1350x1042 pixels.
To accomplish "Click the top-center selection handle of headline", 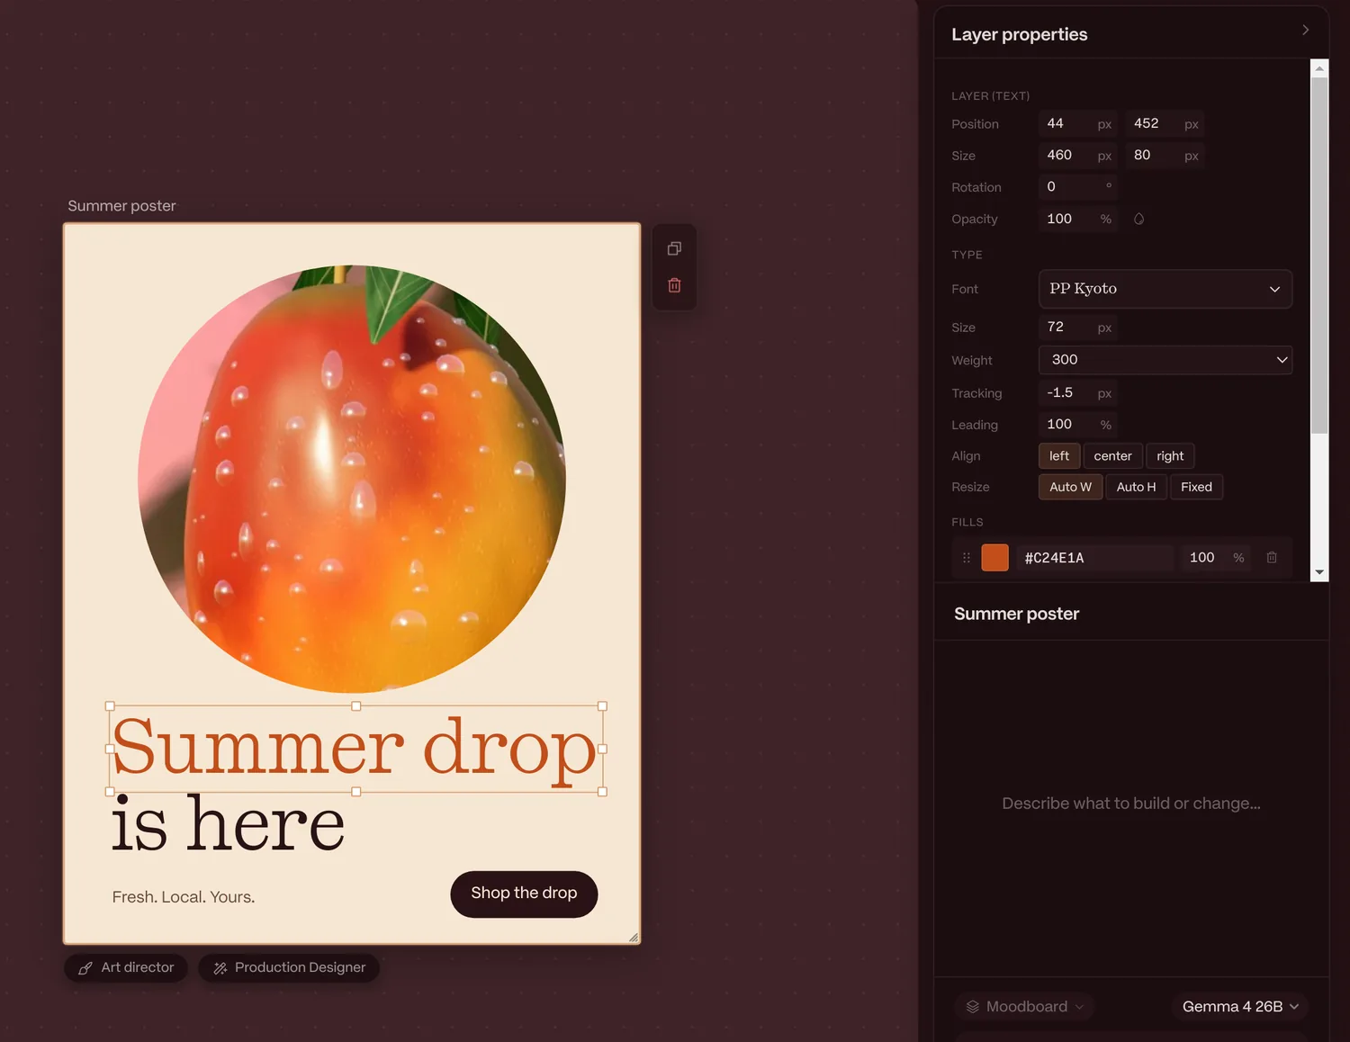I will 355,706.
